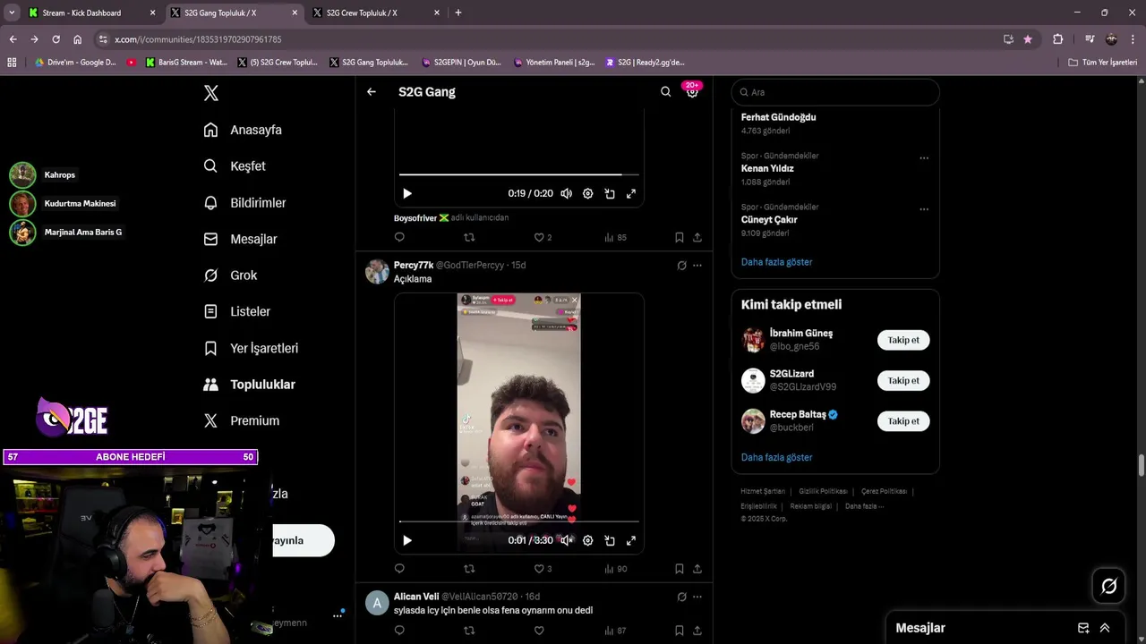1146x644 pixels.
Task: Repost the Boysofriver video post
Action: 469,237
